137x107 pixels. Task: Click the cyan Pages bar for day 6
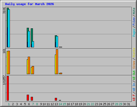[29, 39]
